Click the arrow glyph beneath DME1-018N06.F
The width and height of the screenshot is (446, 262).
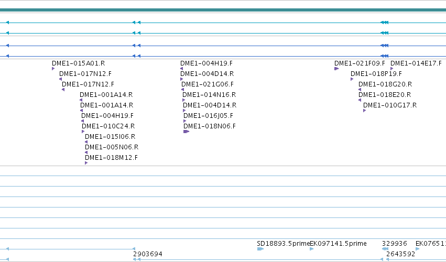(x=186, y=132)
